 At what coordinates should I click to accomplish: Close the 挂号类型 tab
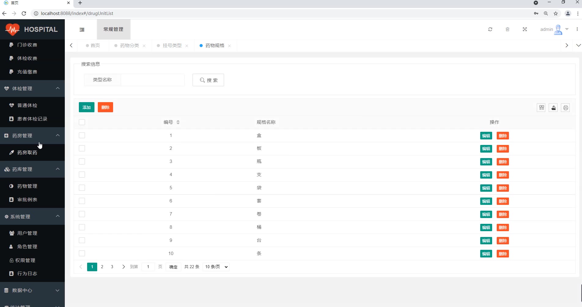187,46
